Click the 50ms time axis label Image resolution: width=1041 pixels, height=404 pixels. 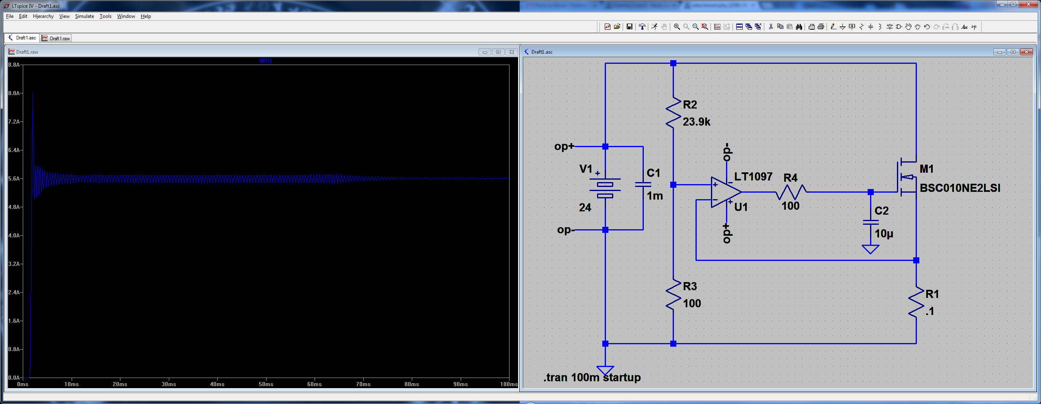[x=266, y=384]
